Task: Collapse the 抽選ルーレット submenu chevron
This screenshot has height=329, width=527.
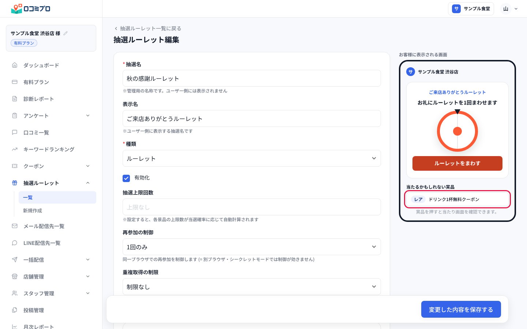Action: 88,183
